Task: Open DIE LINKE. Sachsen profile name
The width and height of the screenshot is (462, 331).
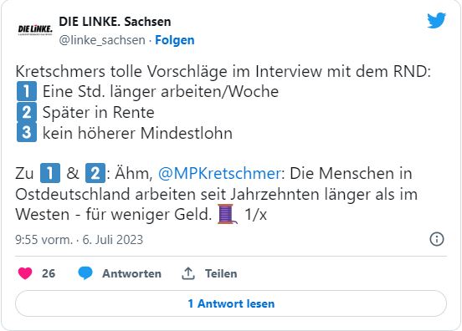Action: coord(115,22)
